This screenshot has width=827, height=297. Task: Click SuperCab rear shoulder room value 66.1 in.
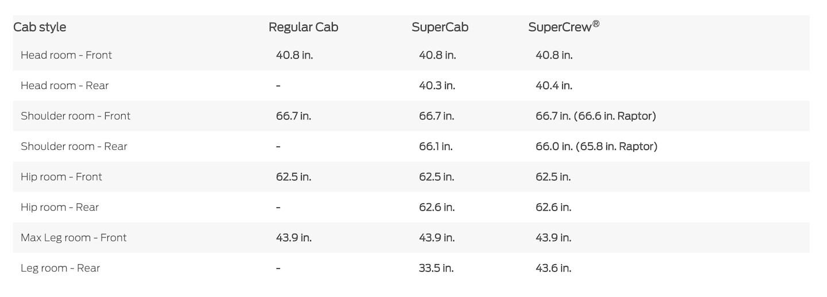(x=435, y=146)
